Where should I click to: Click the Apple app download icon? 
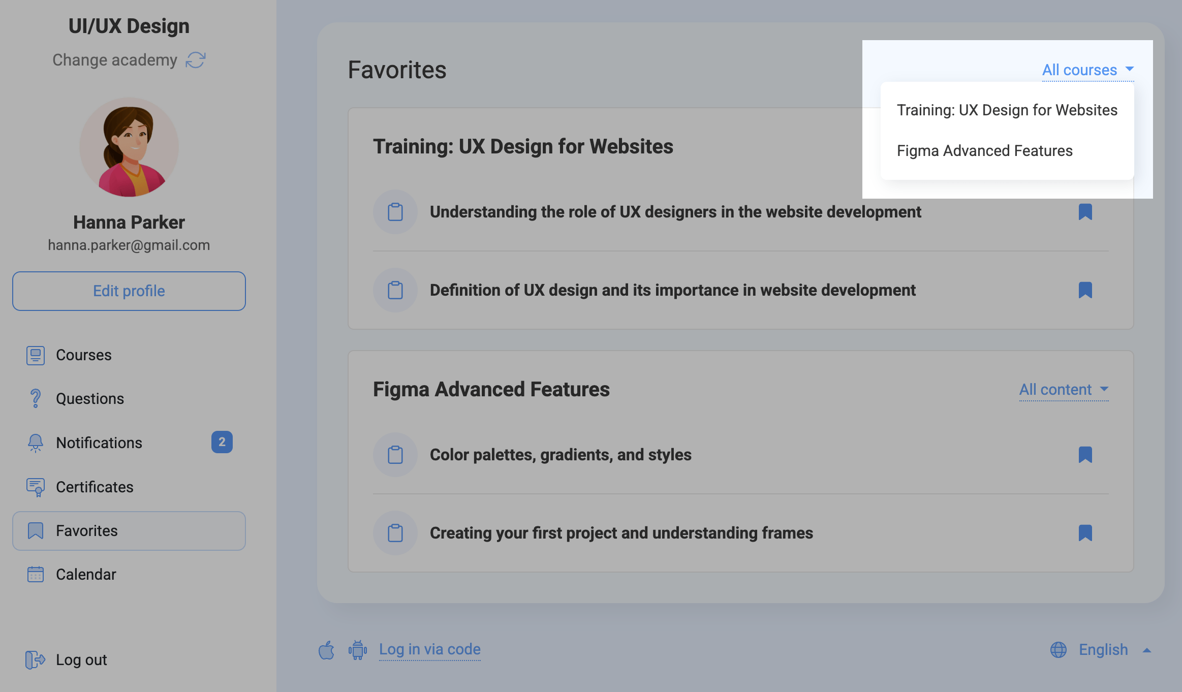tap(326, 650)
